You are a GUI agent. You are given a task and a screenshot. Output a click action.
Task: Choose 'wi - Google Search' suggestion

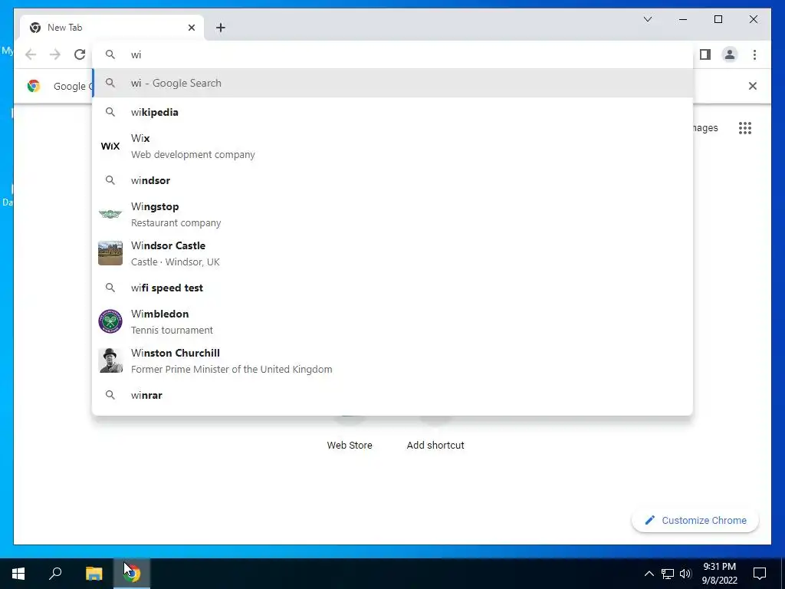coord(393,83)
